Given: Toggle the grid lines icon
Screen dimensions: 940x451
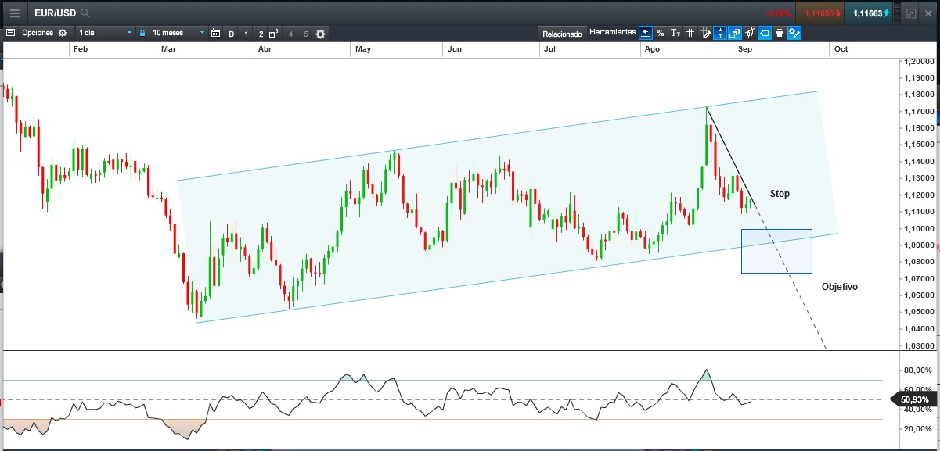Looking at the screenshot, I should pos(690,33).
